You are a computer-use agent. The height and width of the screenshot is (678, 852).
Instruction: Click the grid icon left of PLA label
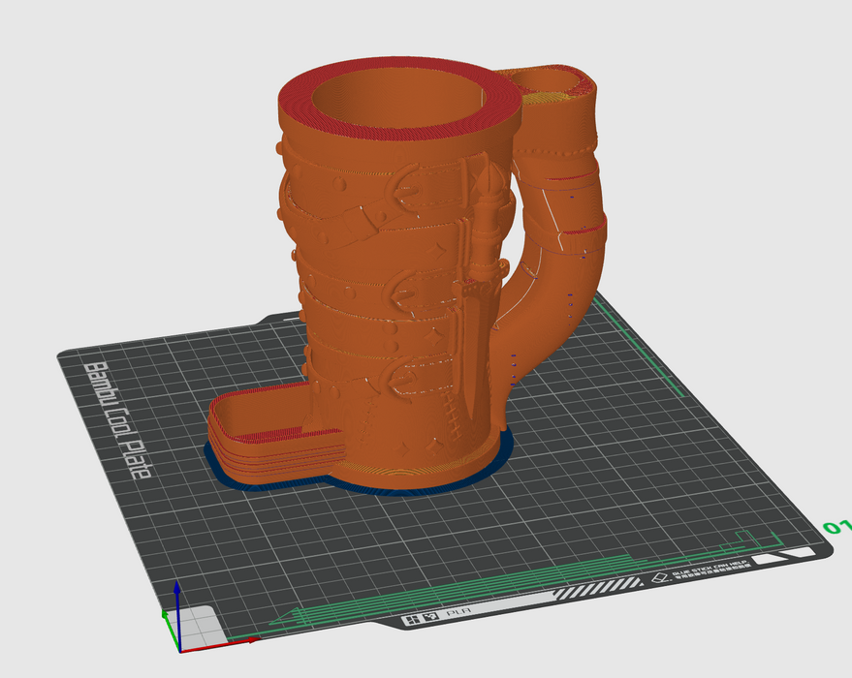pos(413,619)
